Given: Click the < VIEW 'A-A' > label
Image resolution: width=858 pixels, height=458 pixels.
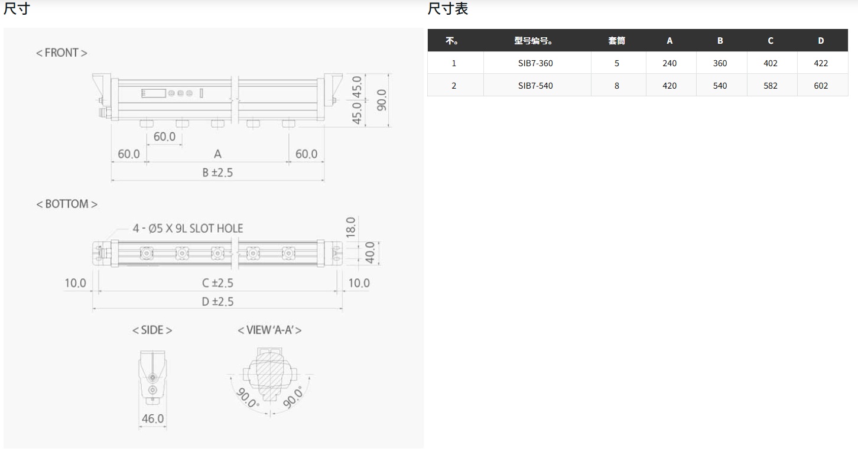Looking at the screenshot, I should pos(269,330).
